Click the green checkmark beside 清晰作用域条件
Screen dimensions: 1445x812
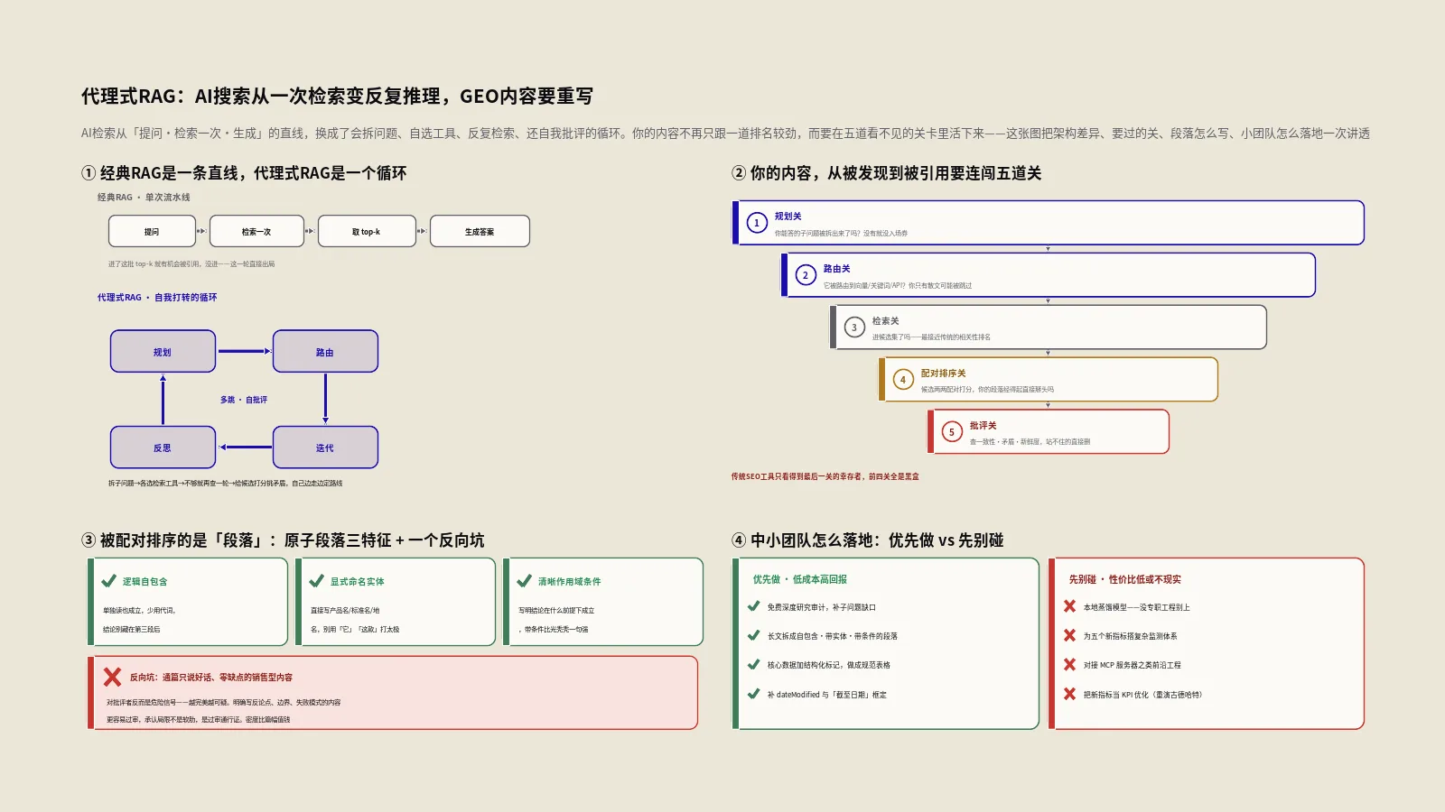click(525, 581)
